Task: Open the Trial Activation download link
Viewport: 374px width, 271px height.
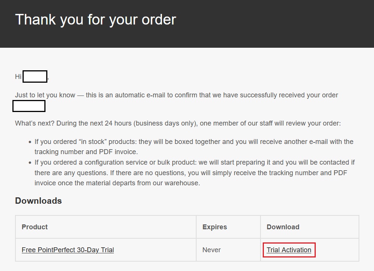Action: pyautogui.click(x=289, y=250)
